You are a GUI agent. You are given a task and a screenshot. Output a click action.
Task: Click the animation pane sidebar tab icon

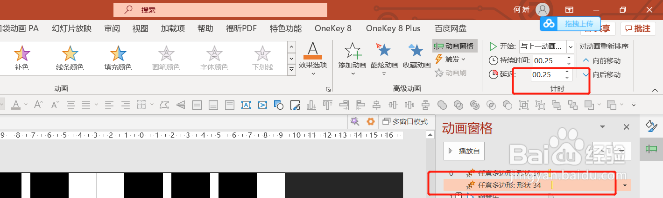click(651, 149)
